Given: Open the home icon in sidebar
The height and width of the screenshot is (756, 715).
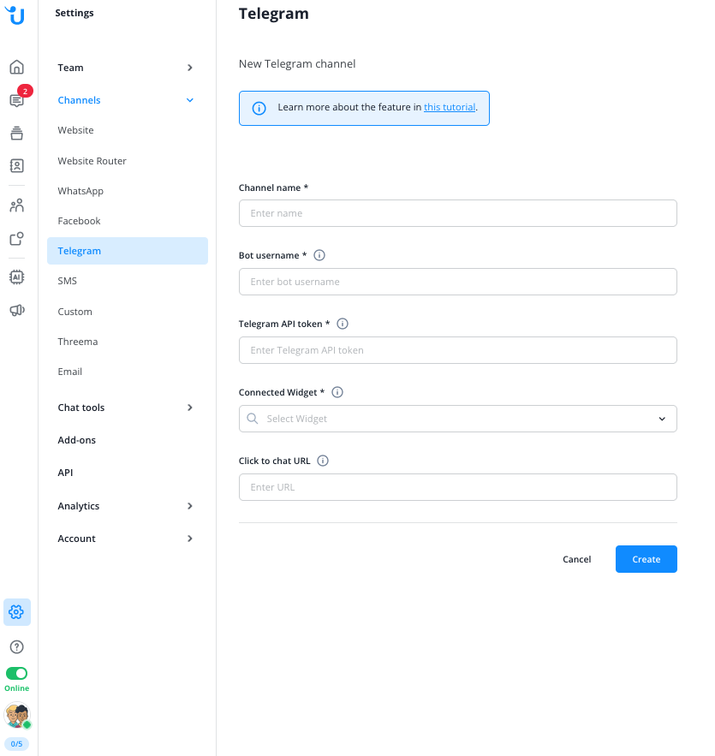Looking at the screenshot, I should coord(17,67).
